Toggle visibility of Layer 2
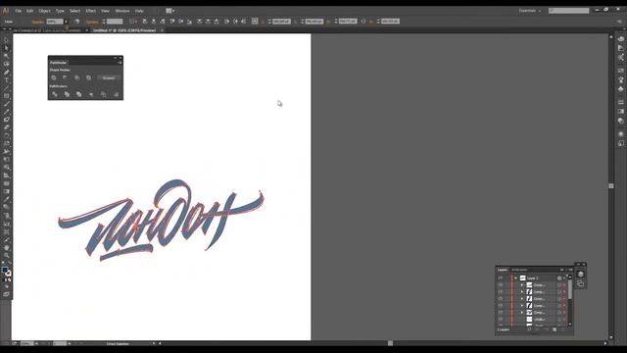 [x=501, y=277]
